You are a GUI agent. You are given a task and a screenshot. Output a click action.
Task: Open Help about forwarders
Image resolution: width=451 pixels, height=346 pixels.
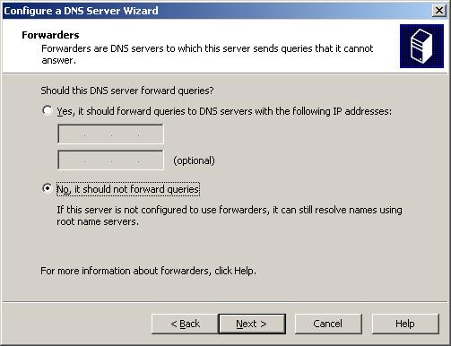[x=405, y=324]
